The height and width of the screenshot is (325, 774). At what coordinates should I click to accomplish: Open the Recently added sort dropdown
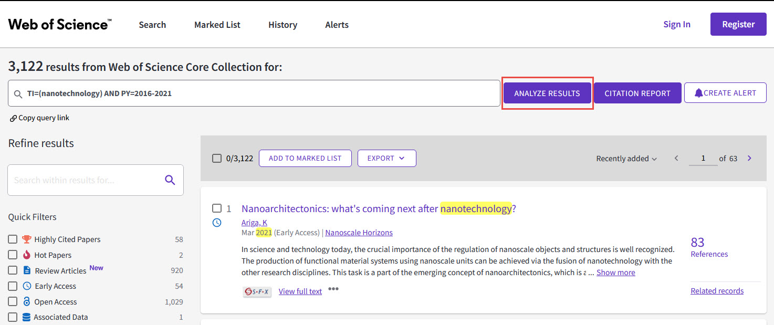pos(626,159)
